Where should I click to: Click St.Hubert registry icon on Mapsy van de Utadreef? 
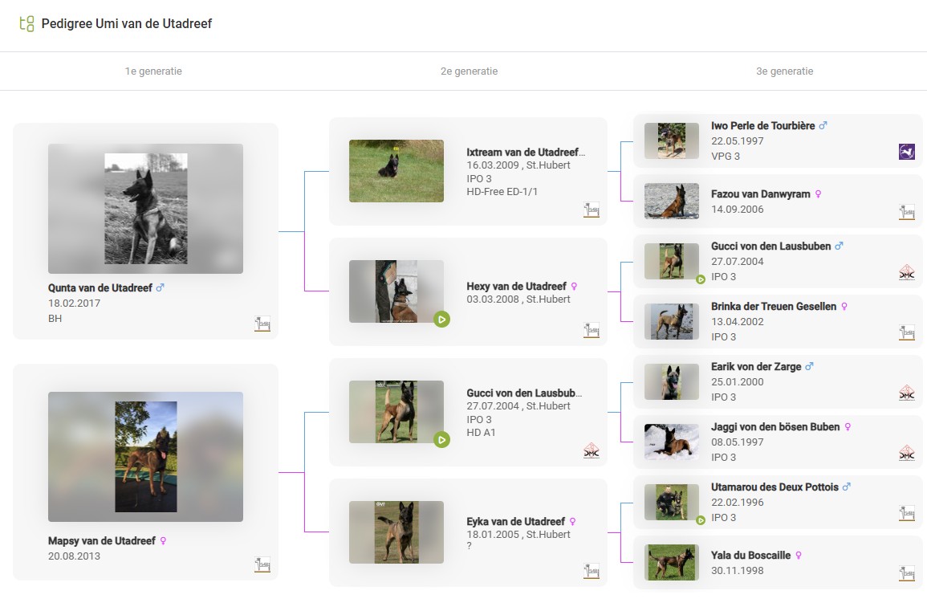(x=262, y=564)
